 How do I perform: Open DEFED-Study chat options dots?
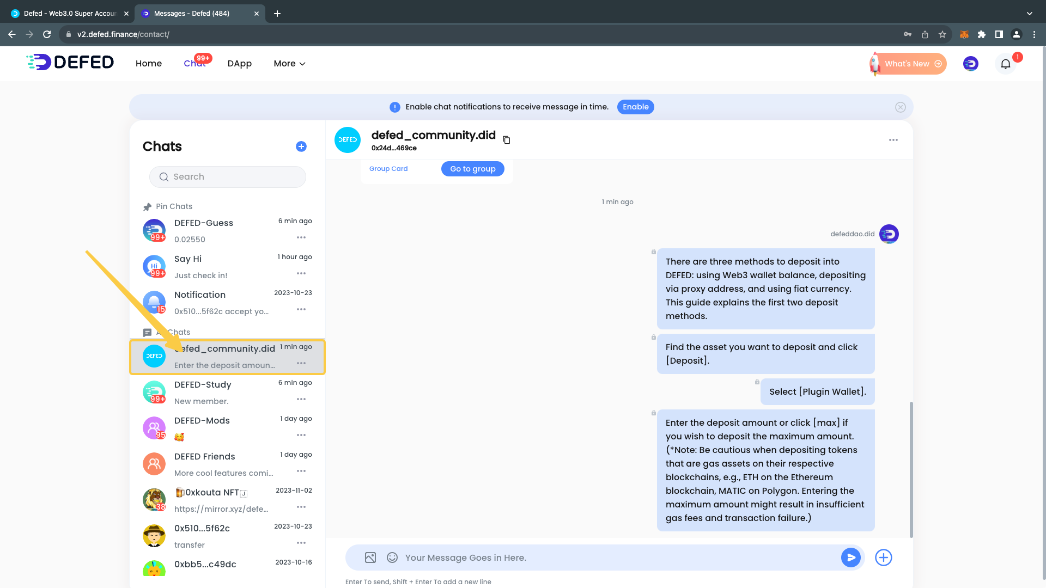(301, 399)
